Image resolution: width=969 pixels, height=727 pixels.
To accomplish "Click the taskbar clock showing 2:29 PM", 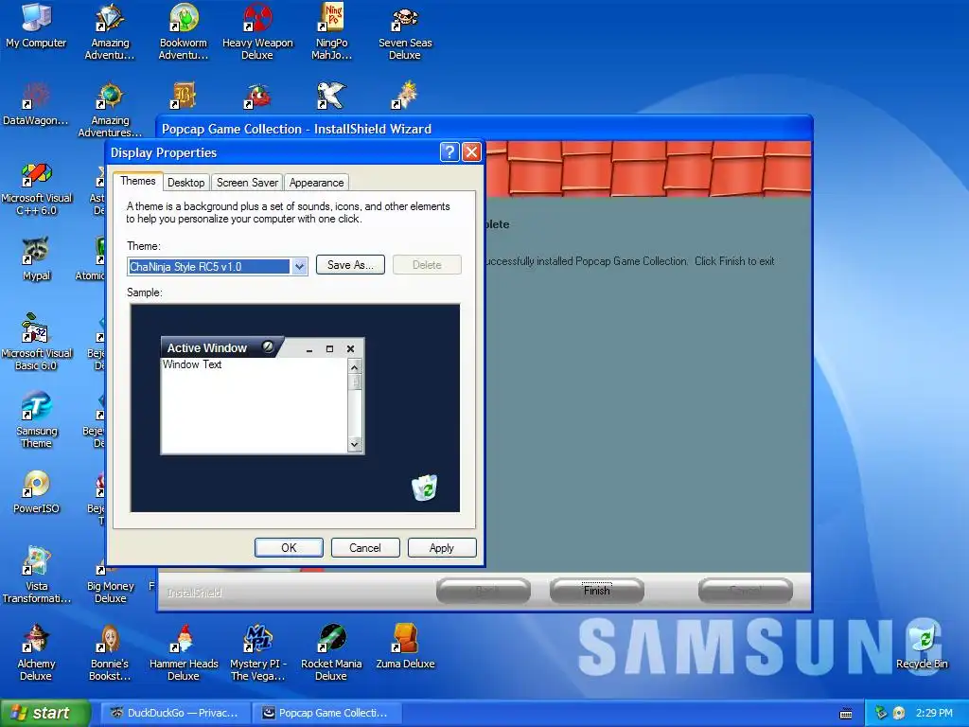I will [934, 713].
